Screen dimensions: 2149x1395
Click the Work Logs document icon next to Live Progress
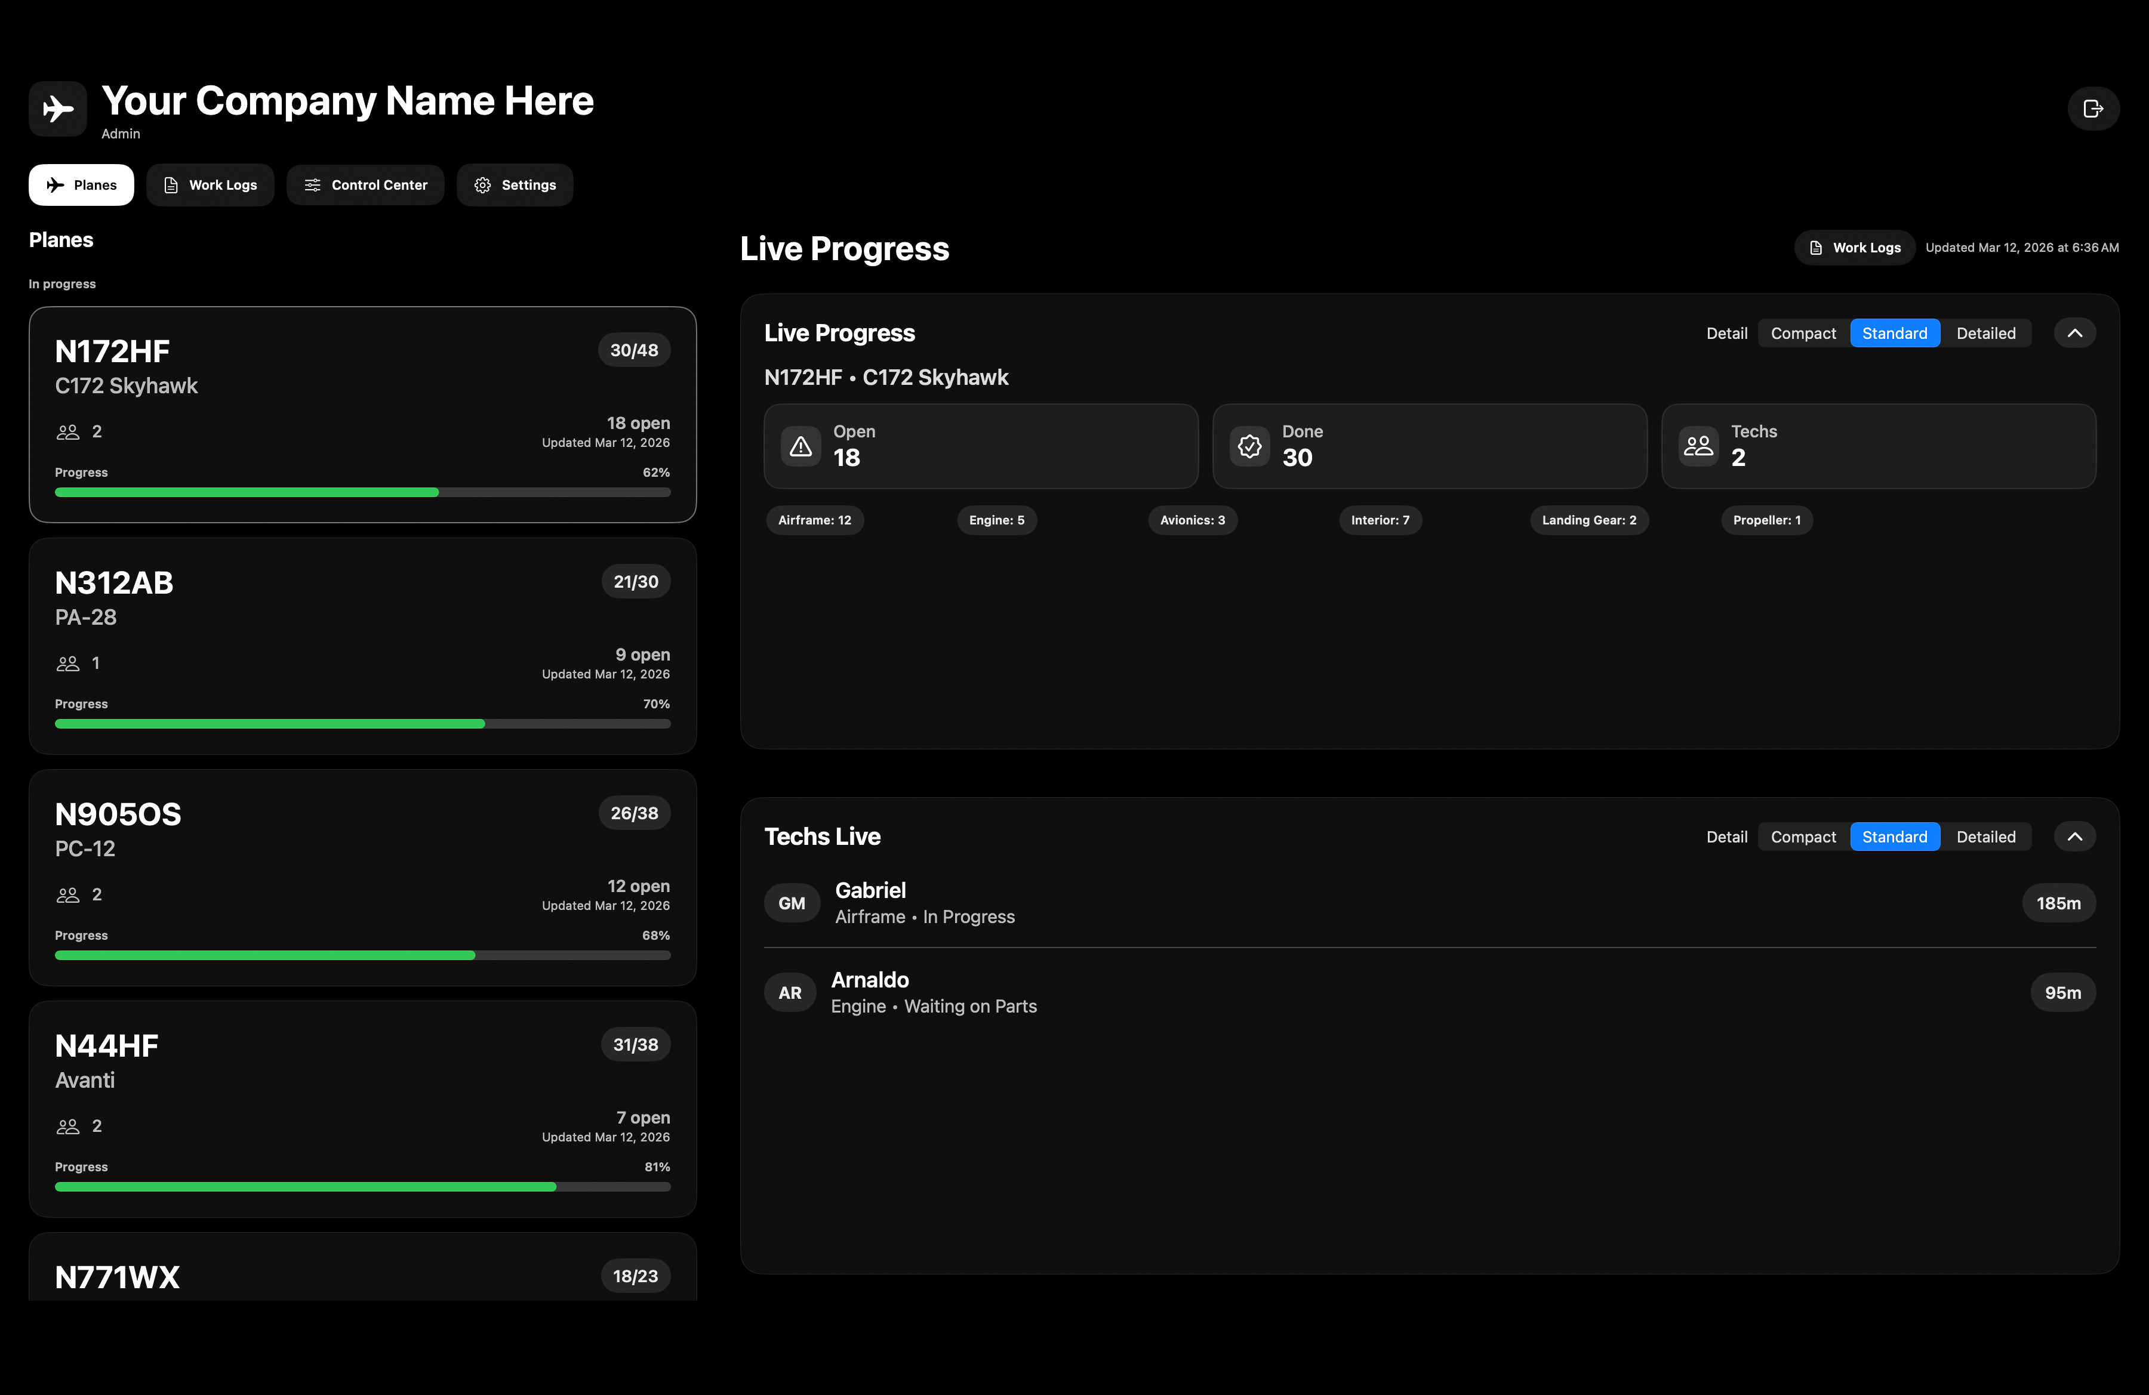pos(1816,247)
